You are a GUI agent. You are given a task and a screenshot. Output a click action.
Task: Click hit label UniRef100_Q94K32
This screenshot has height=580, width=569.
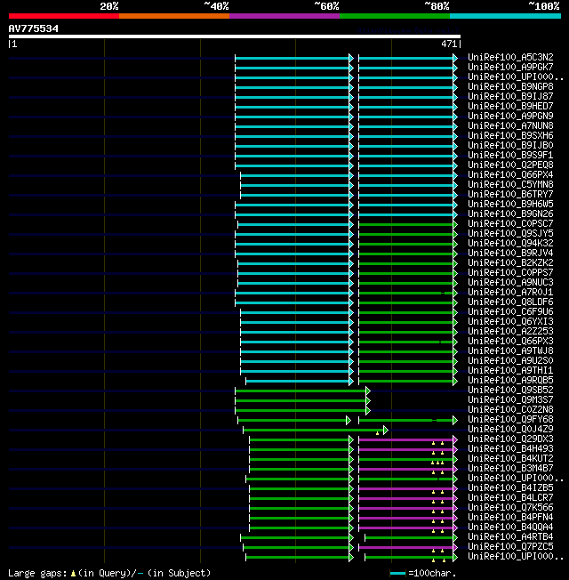(x=510, y=244)
